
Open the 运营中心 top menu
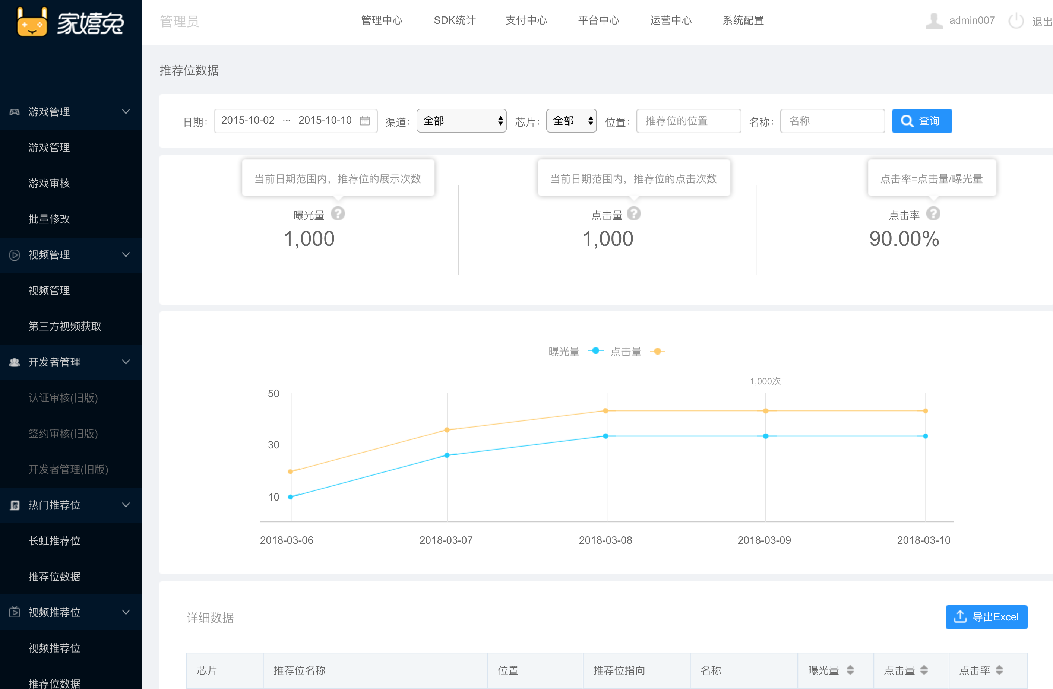coord(670,20)
